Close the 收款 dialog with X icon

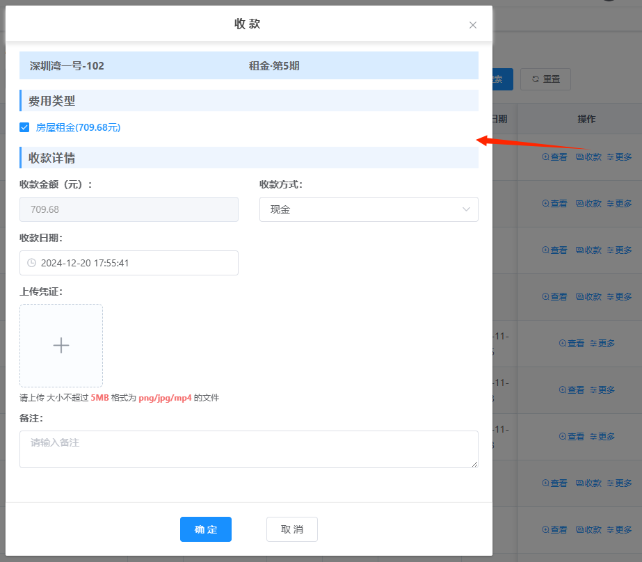click(x=473, y=25)
